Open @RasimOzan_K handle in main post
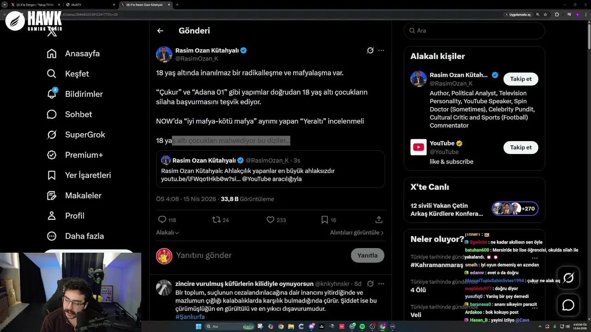This screenshot has width=591, height=332. (x=197, y=59)
